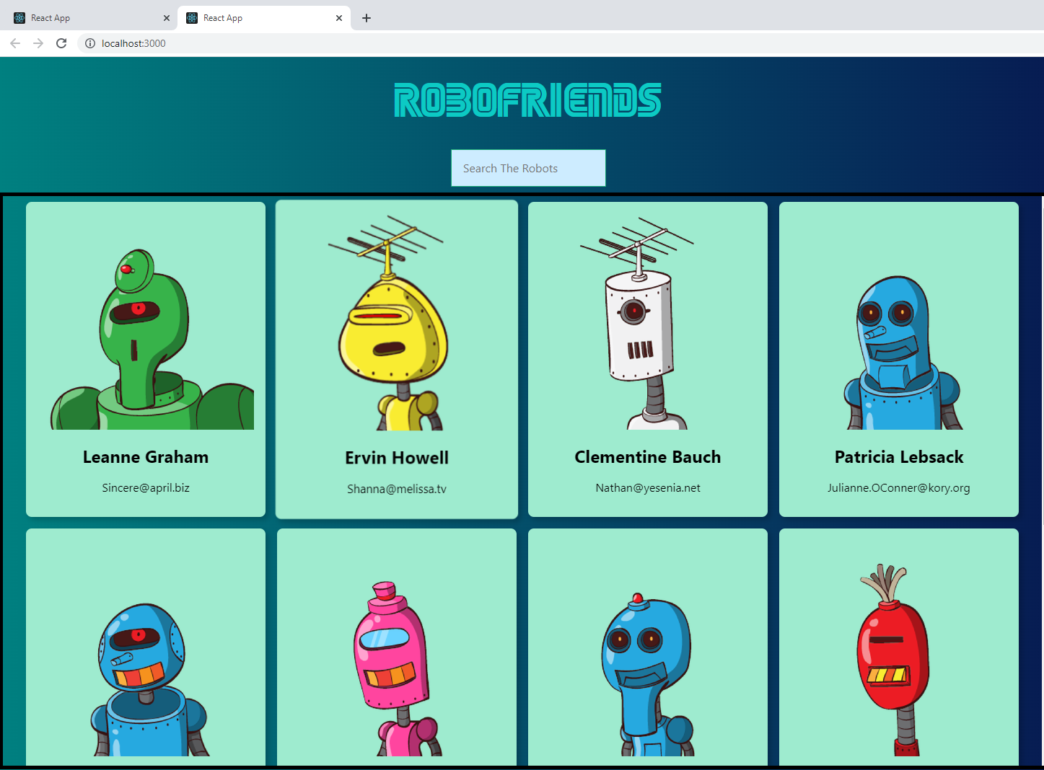Click the site information icon in address bar

(x=90, y=43)
